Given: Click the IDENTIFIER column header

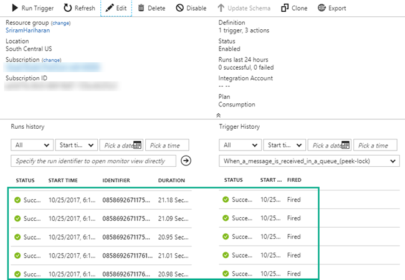Looking at the screenshot, I should 117,180.
